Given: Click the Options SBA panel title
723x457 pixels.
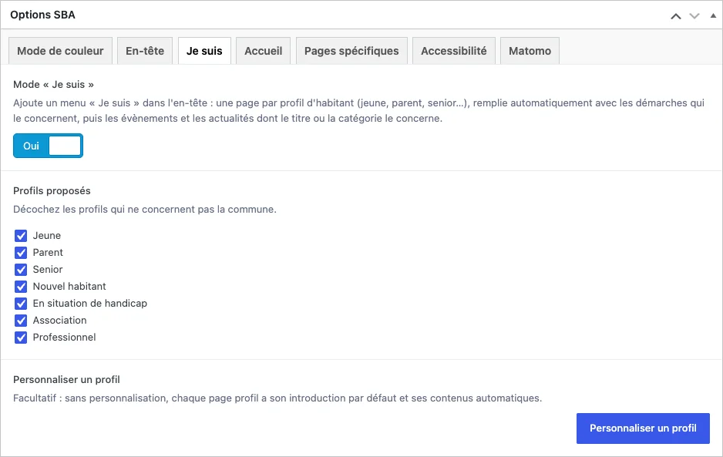Looking at the screenshot, I should (x=42, y=15).
